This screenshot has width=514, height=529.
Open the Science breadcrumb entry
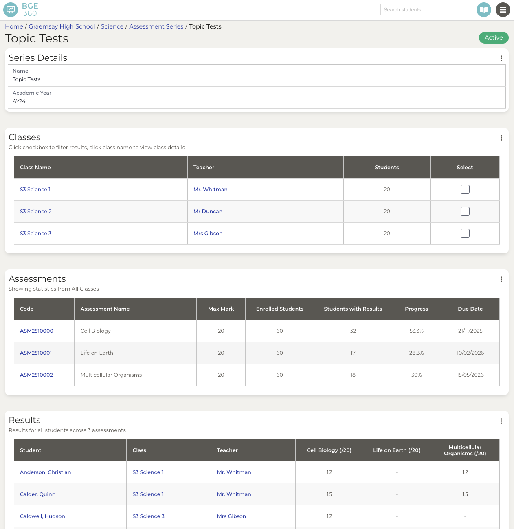[x=112, y=26]
